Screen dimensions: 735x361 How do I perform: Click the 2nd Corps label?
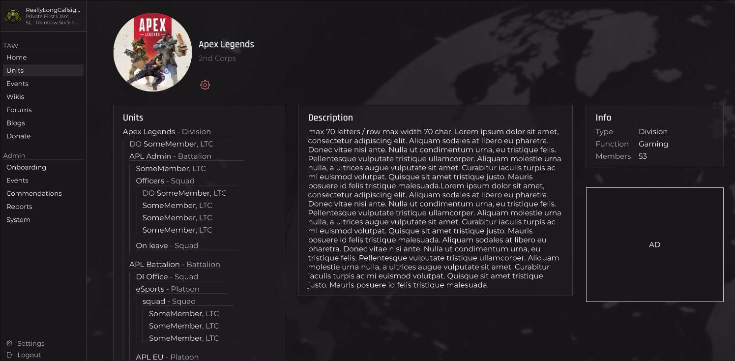pyautogui.click(x=217, y=59)
